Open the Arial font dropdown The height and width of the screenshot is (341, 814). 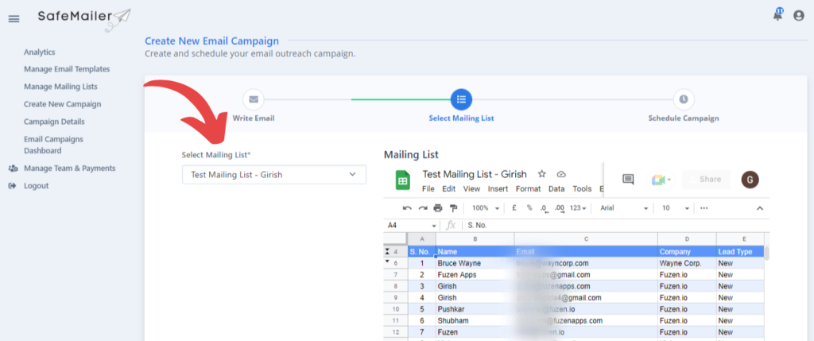[x=625, y=208]
